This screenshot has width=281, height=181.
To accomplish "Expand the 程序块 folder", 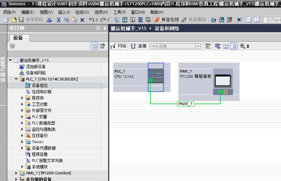I will (22, 98).
